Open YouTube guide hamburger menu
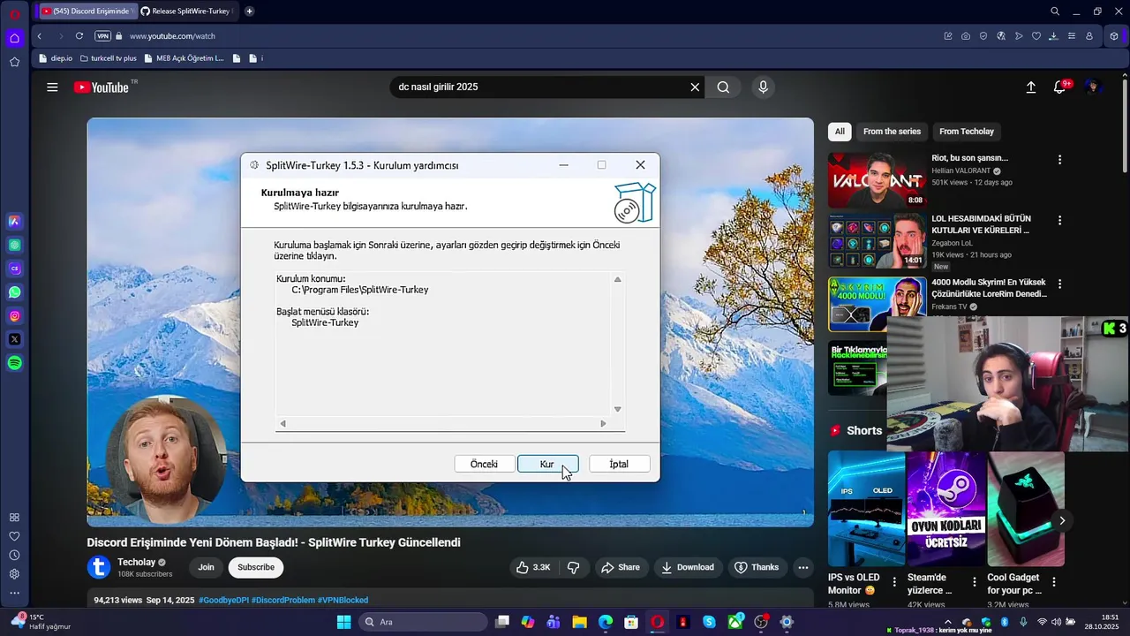Viewport: 1130px width, 636px height. (x=52, y=87)
